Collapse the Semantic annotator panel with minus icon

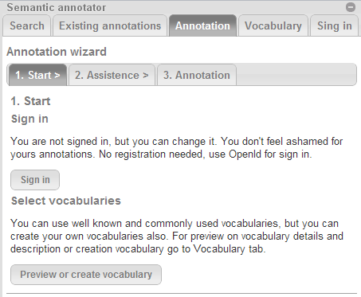351,7
